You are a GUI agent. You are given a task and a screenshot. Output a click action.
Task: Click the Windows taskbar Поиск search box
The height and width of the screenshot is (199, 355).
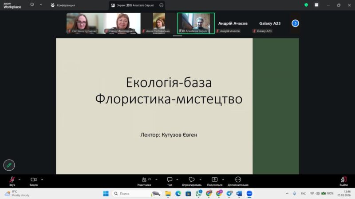point(135,193)
